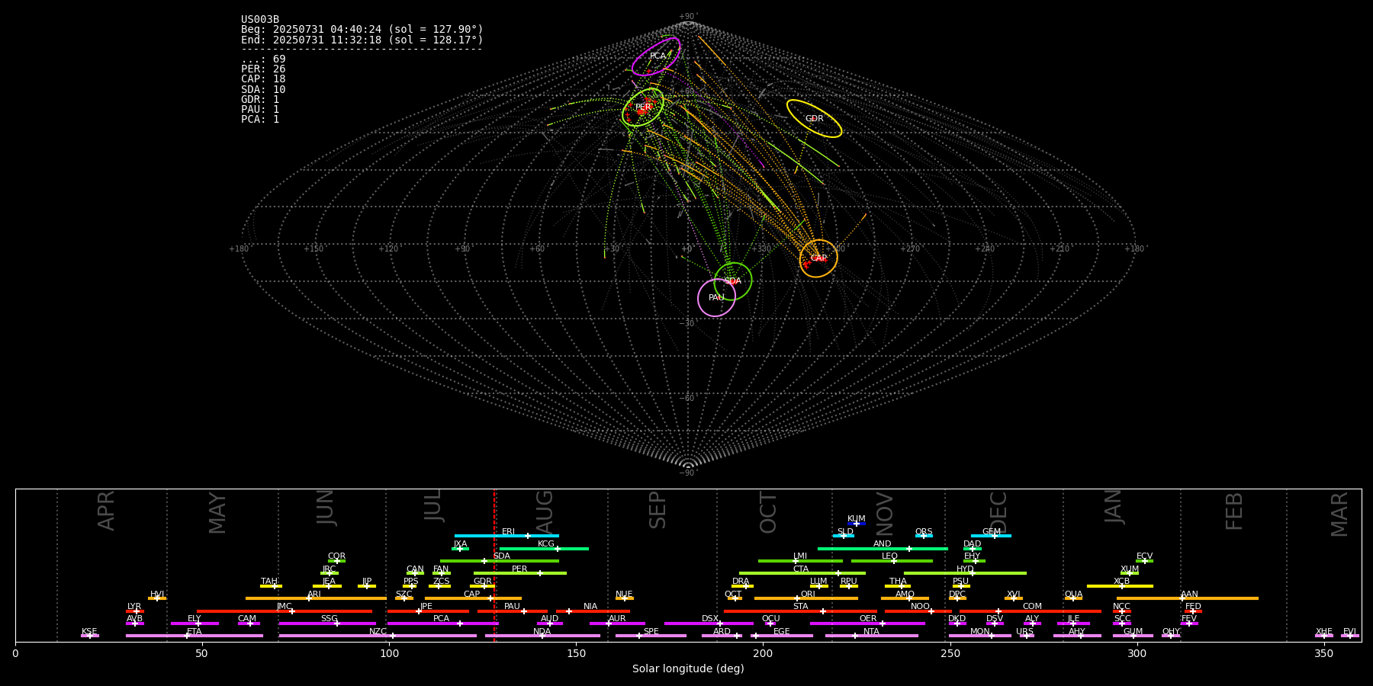Click the ARI shower bar label
This screenshot has width=1373, height=686.
pos(314,595)
